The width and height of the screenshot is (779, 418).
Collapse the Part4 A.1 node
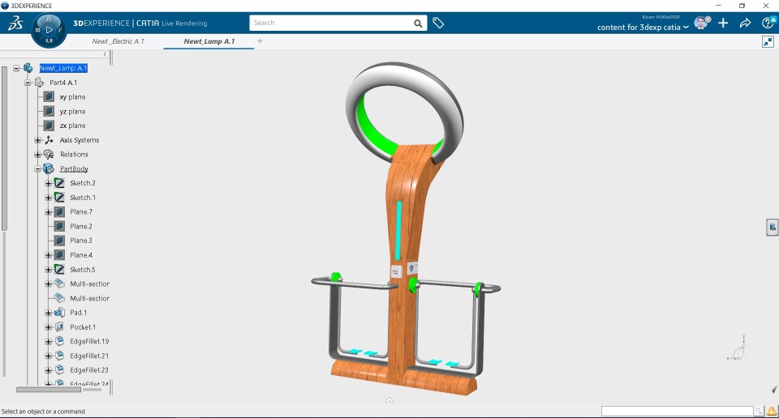(28, 83)
